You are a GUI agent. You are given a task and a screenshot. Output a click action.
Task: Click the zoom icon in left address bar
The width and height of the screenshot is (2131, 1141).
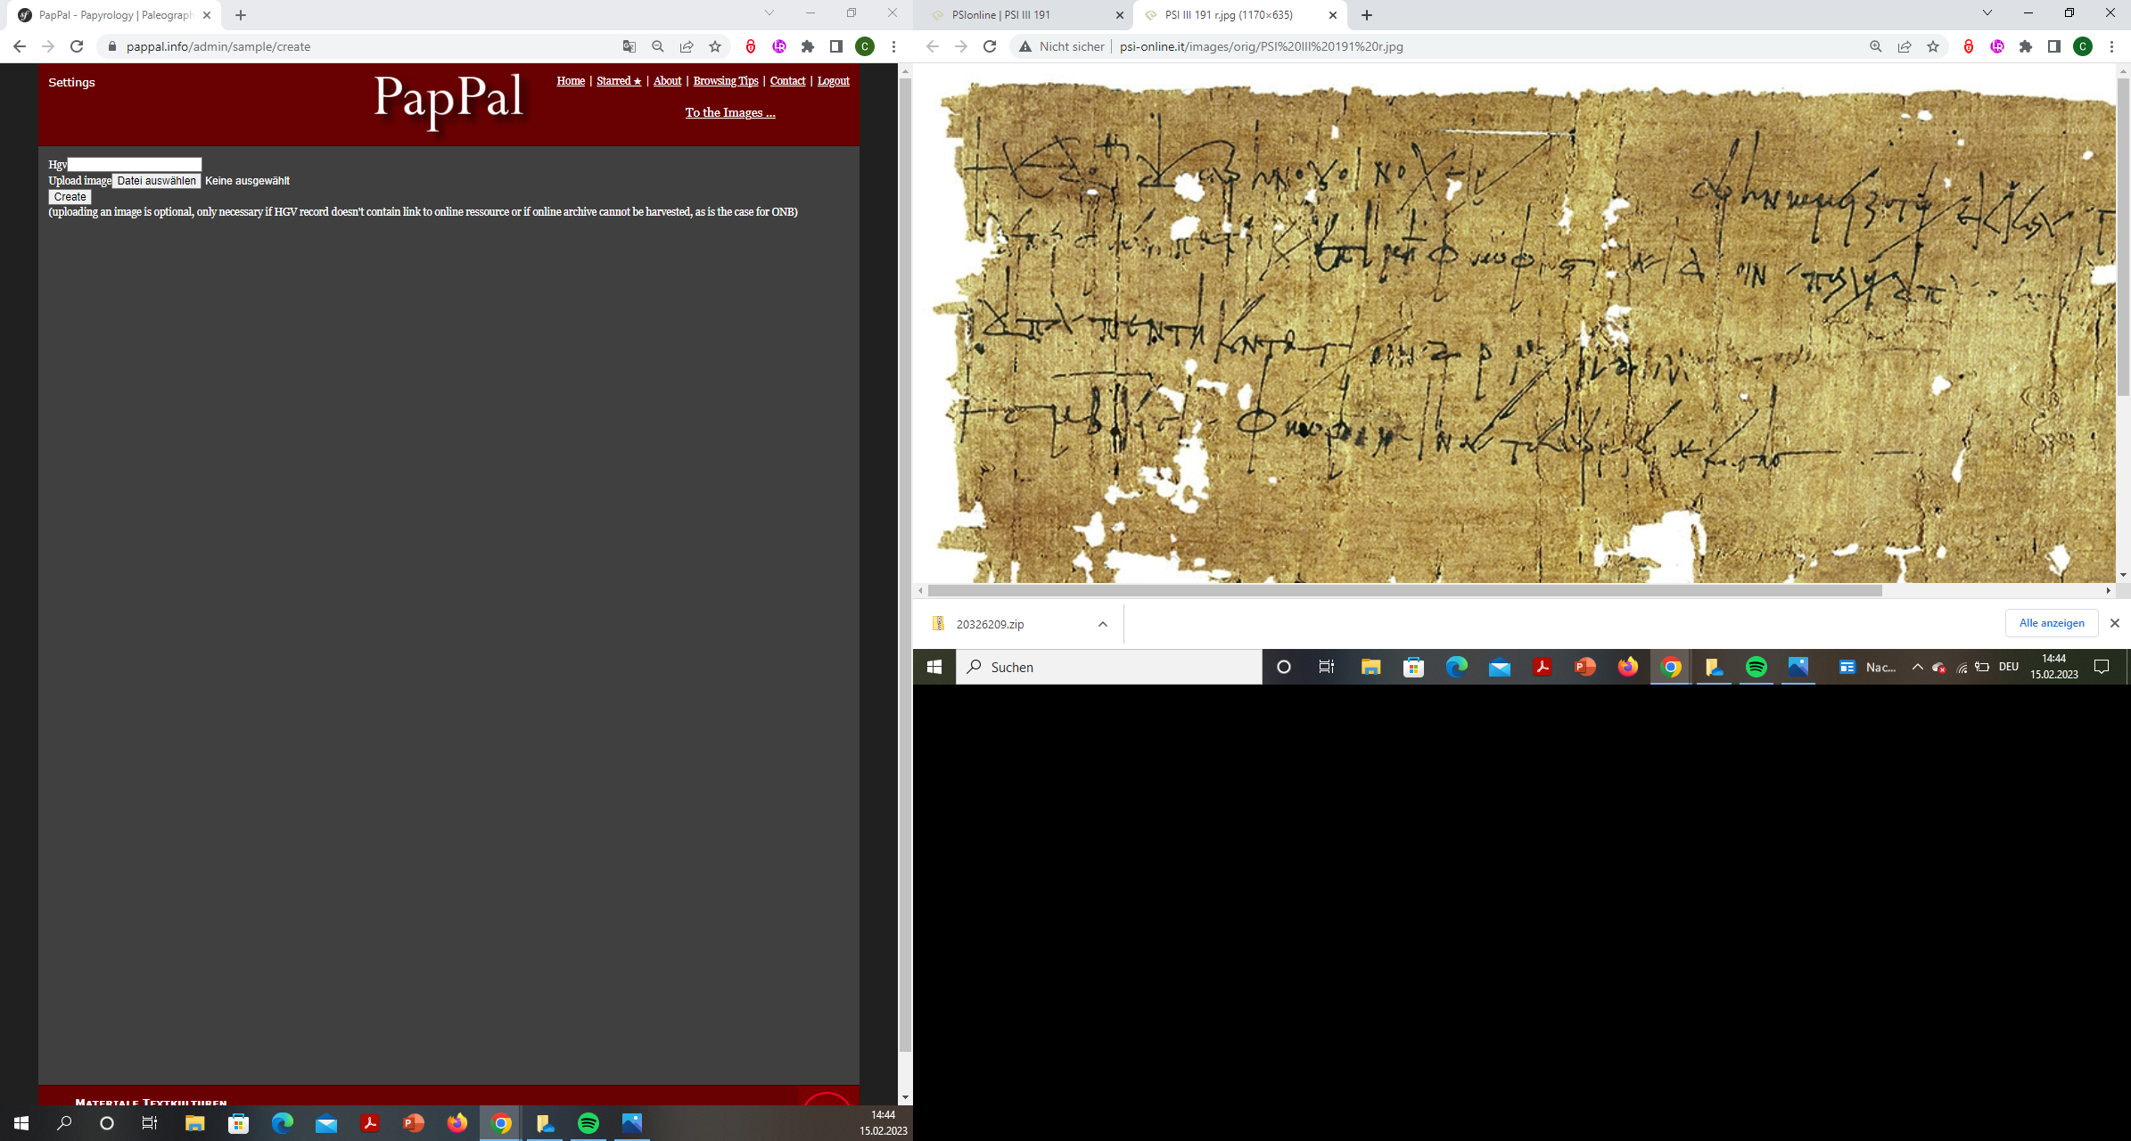click(x=658, y=46)
